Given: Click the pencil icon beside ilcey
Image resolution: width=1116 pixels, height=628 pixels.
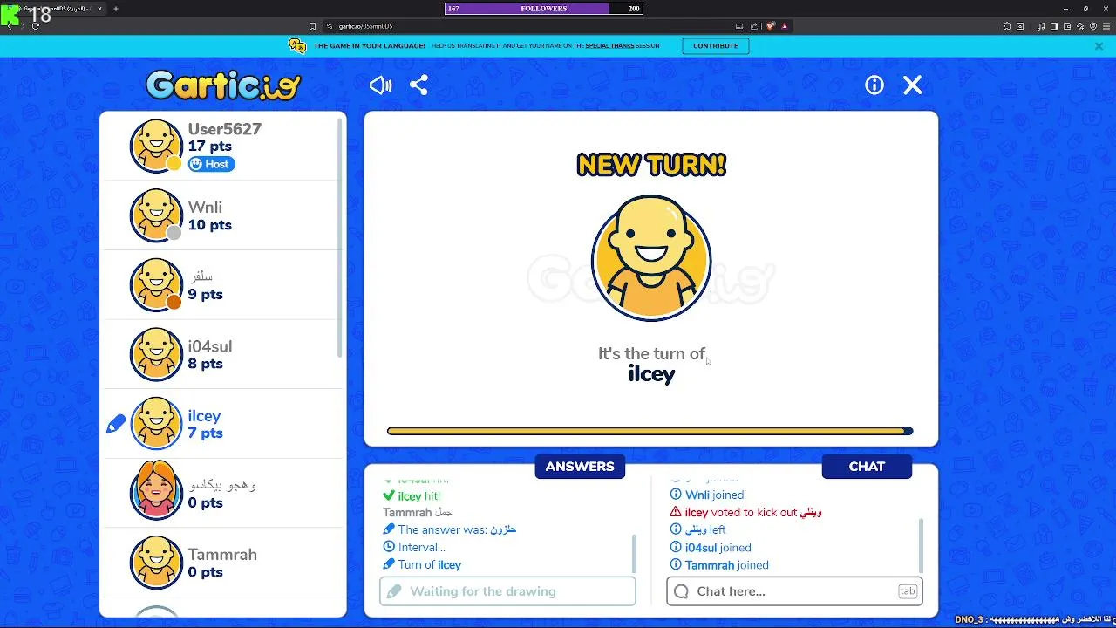Looking at the screenshot, I should pos(116,424).
